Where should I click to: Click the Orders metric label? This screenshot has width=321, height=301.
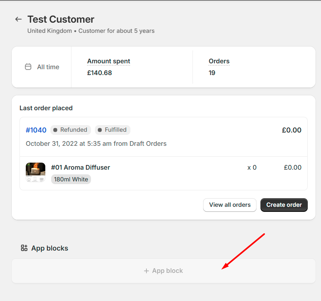(x=219, y=61)
